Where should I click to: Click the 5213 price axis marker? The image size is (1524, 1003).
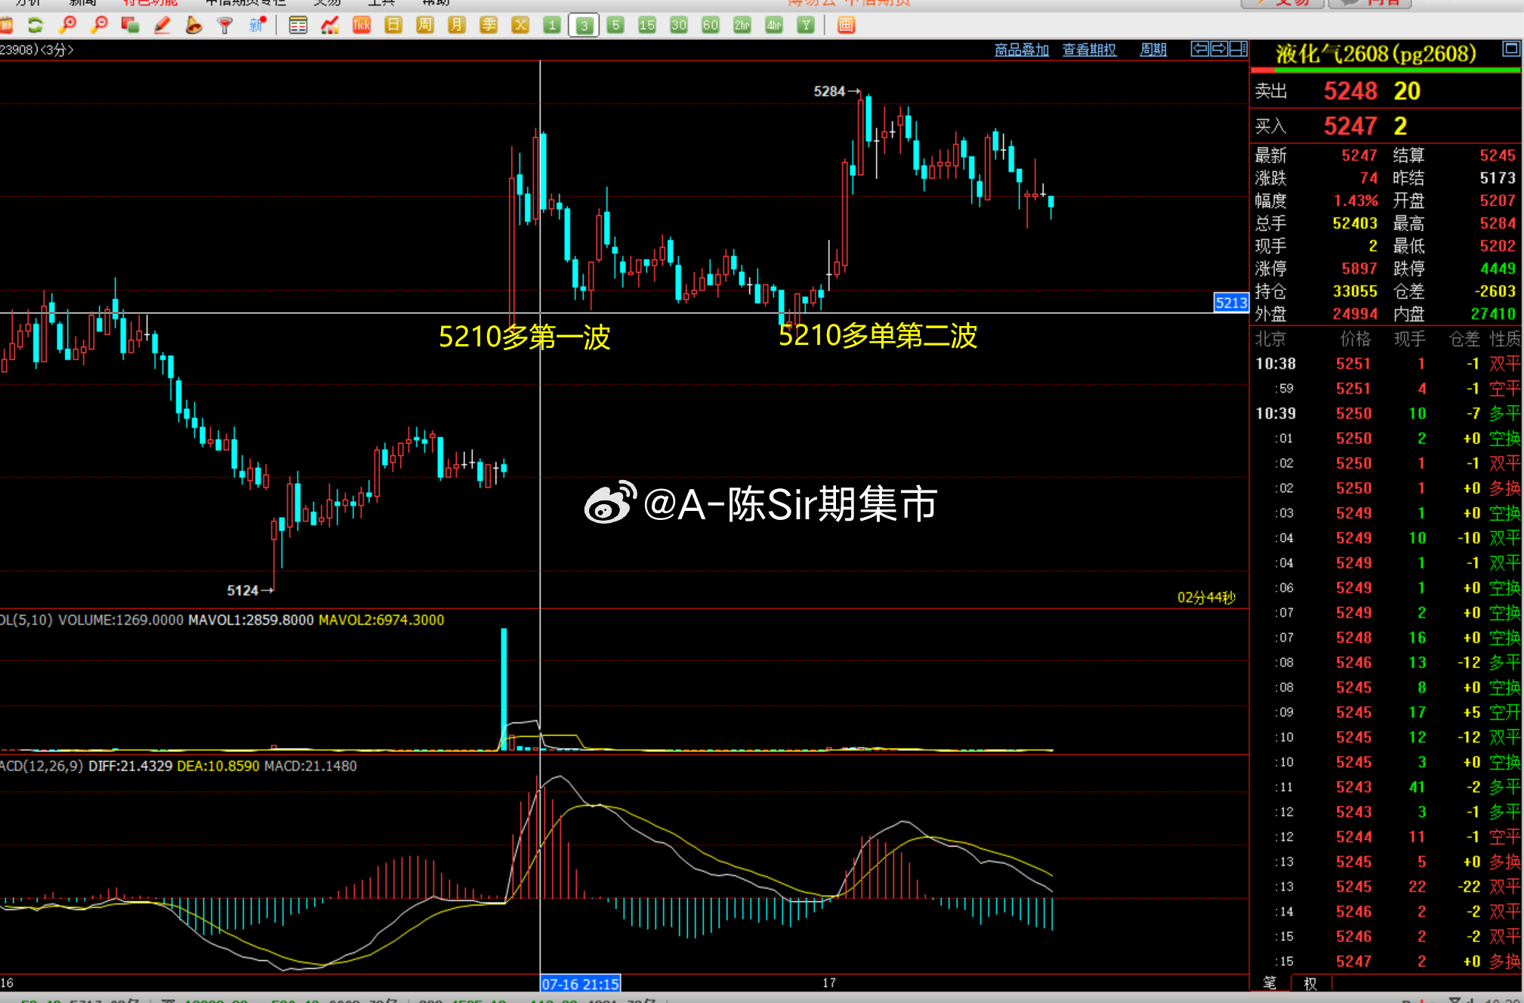1231,303
